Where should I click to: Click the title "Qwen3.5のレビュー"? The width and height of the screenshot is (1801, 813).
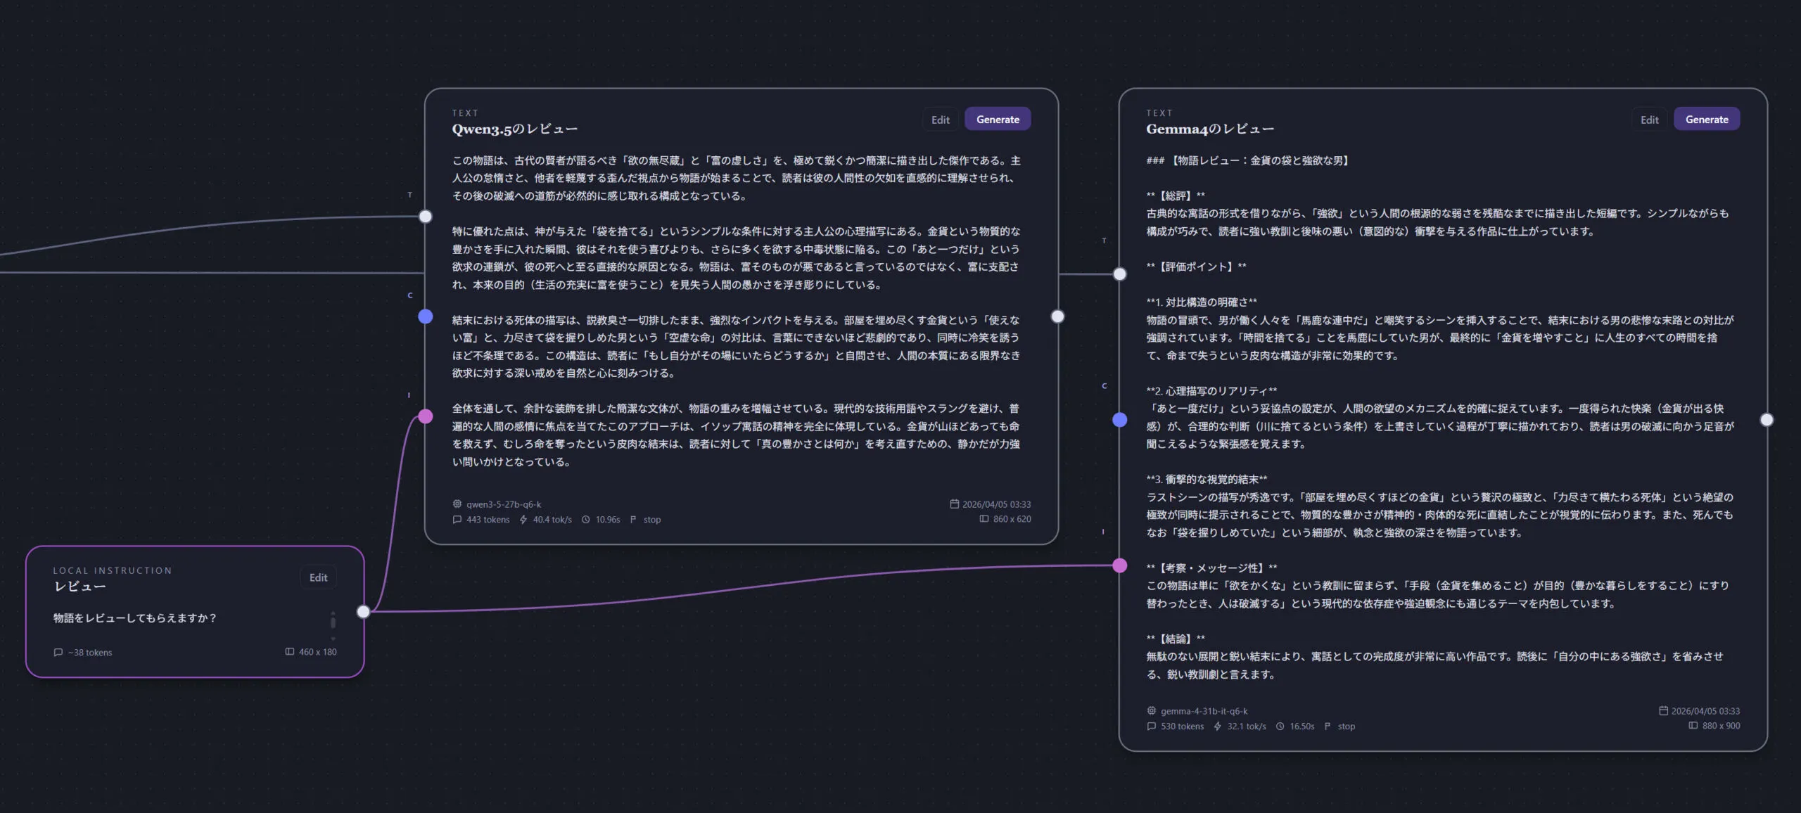coord(515,129)
